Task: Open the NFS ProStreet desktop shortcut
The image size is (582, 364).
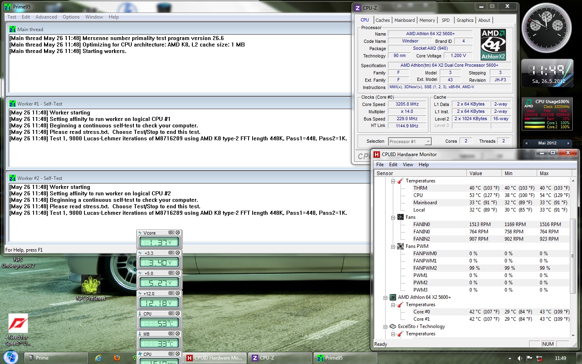Action: tap(91, 288)
